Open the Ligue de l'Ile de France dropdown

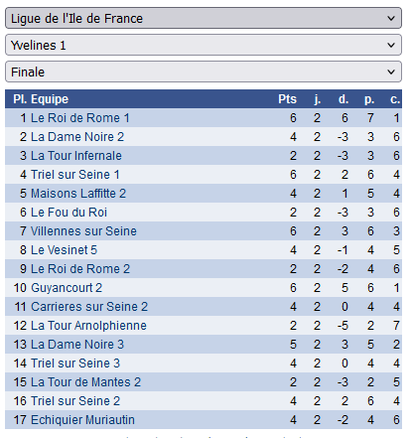(204, 18)
